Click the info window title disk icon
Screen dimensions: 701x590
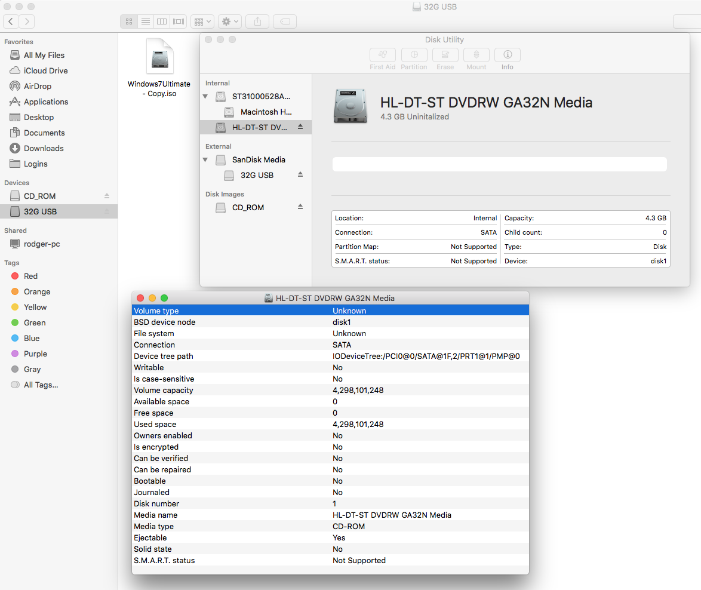(x=268, y=298)
